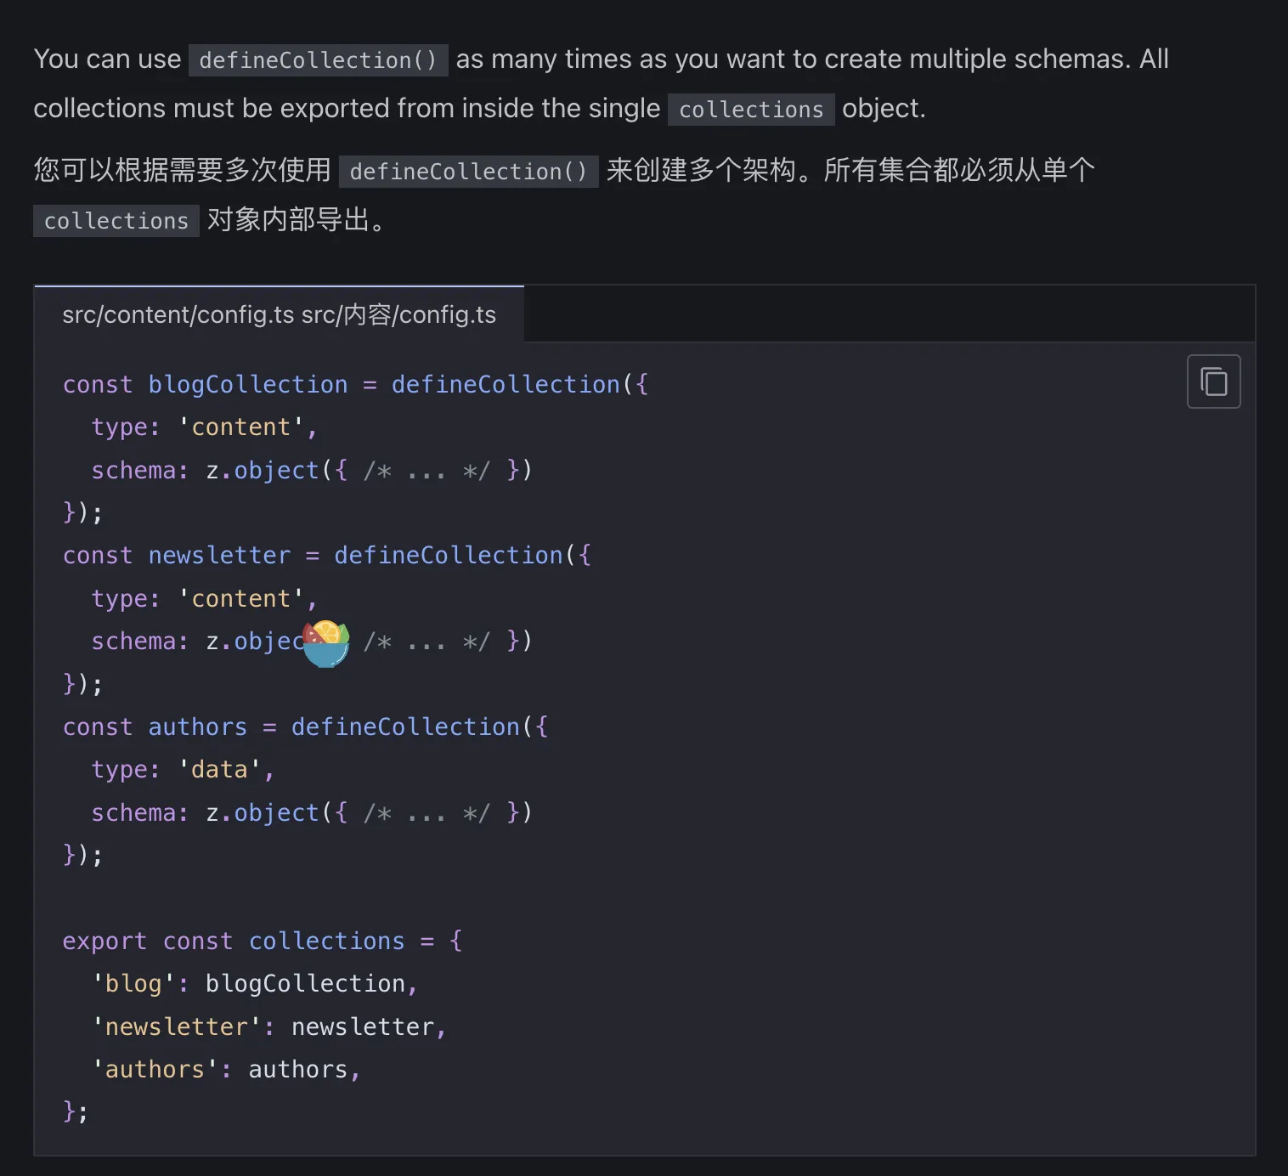Click collections inline code in Chinese translation

click(x=116, y=221)
